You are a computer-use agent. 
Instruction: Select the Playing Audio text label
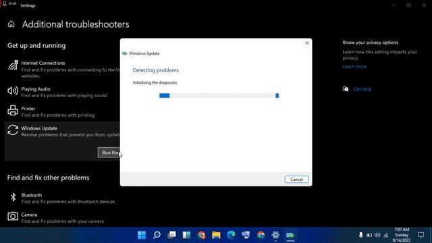(x=36, y=89)
